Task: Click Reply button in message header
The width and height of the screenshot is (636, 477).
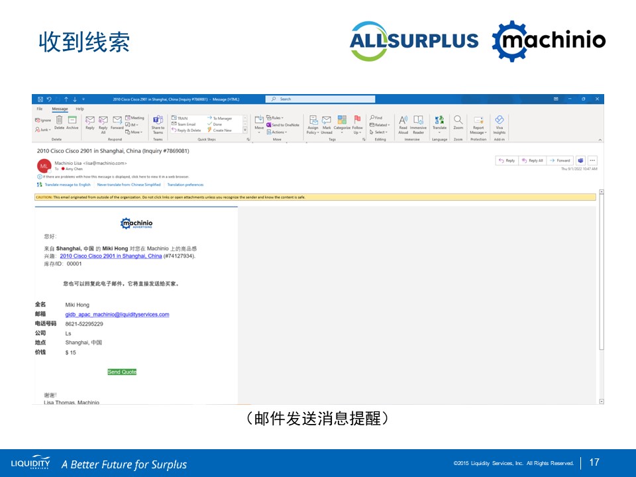Action: [507, 160]
